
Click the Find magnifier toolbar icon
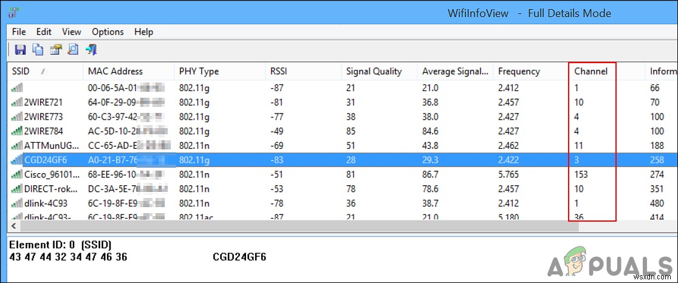point(74,50)
